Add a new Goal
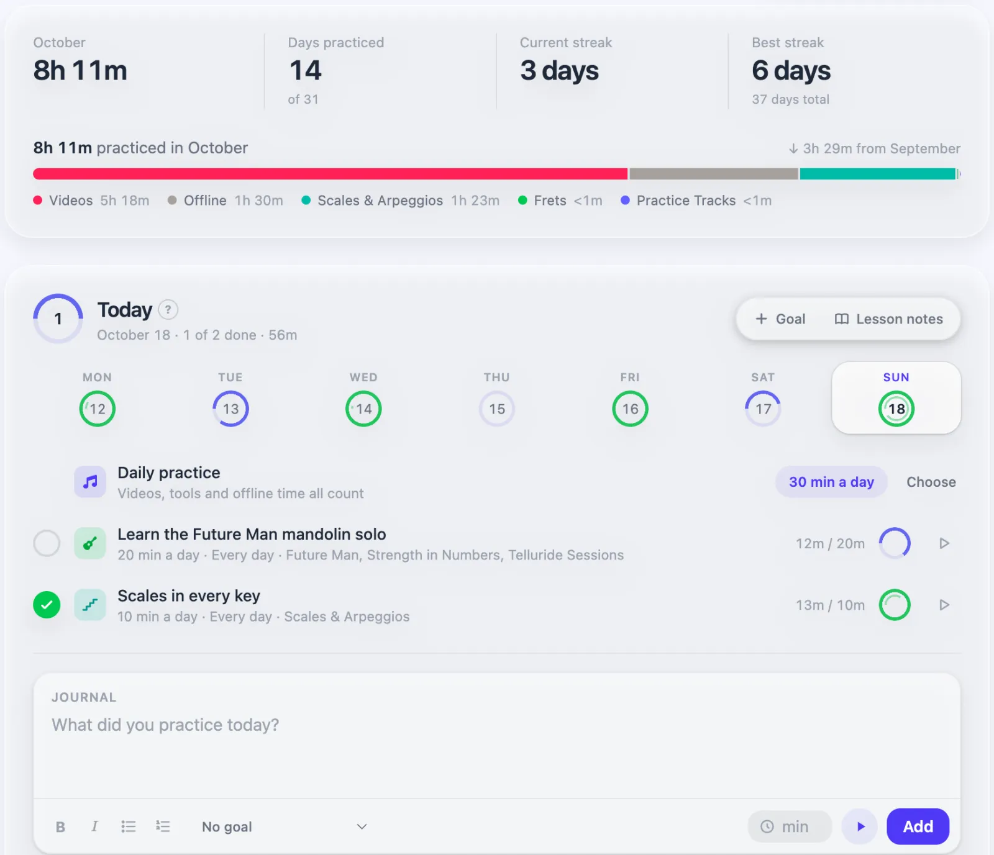The image size is (994, 855). click(x=780, y=319)
